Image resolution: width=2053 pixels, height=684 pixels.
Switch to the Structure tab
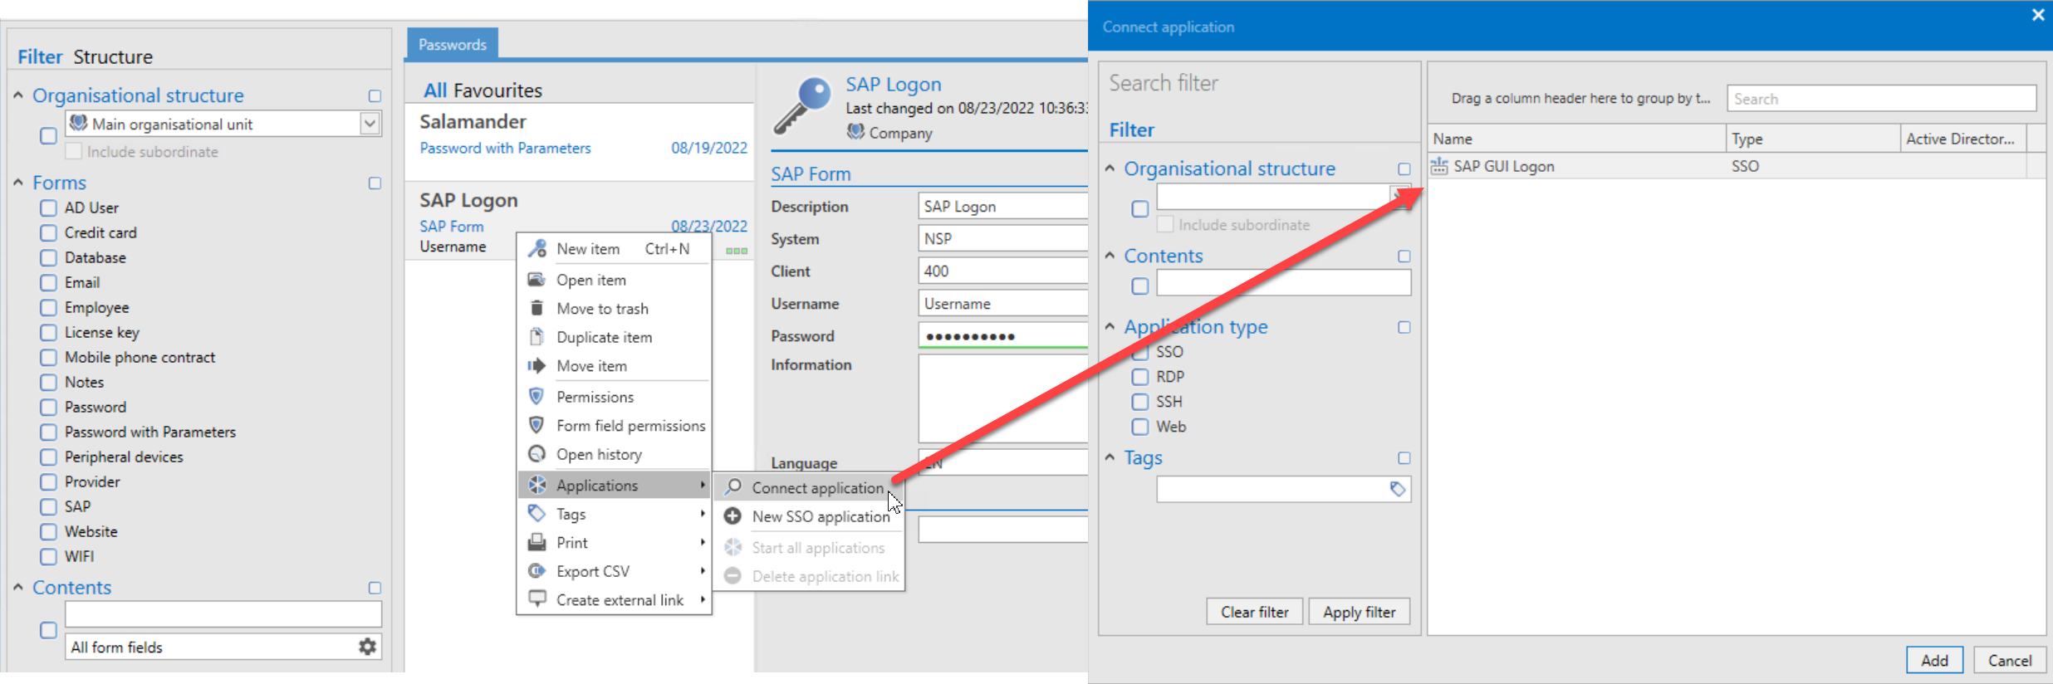click(113, 56)
